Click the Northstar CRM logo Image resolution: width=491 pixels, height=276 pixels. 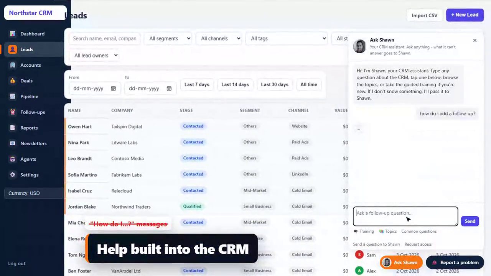(x=35, y=13)
